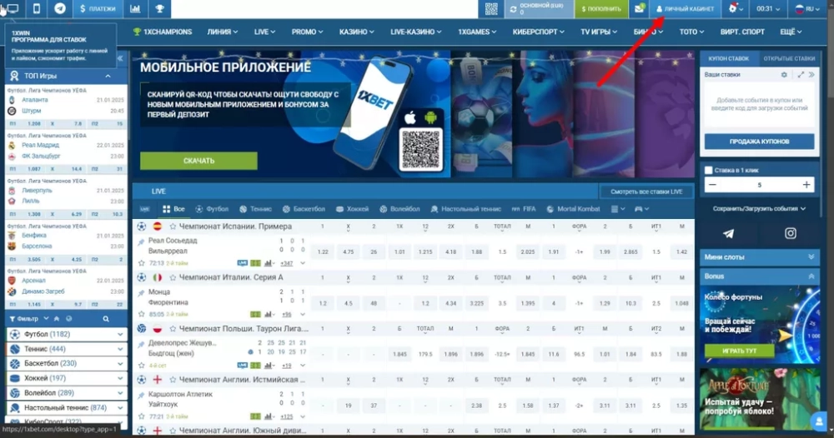Open the statistics bar chart icon
The height and width of the screenshot is (438, 834).
click(135, 8)
